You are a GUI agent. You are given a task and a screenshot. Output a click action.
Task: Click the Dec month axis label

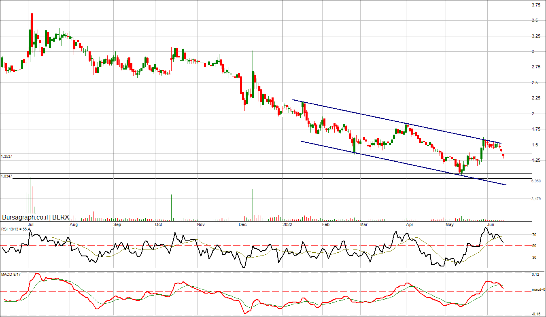242,224
